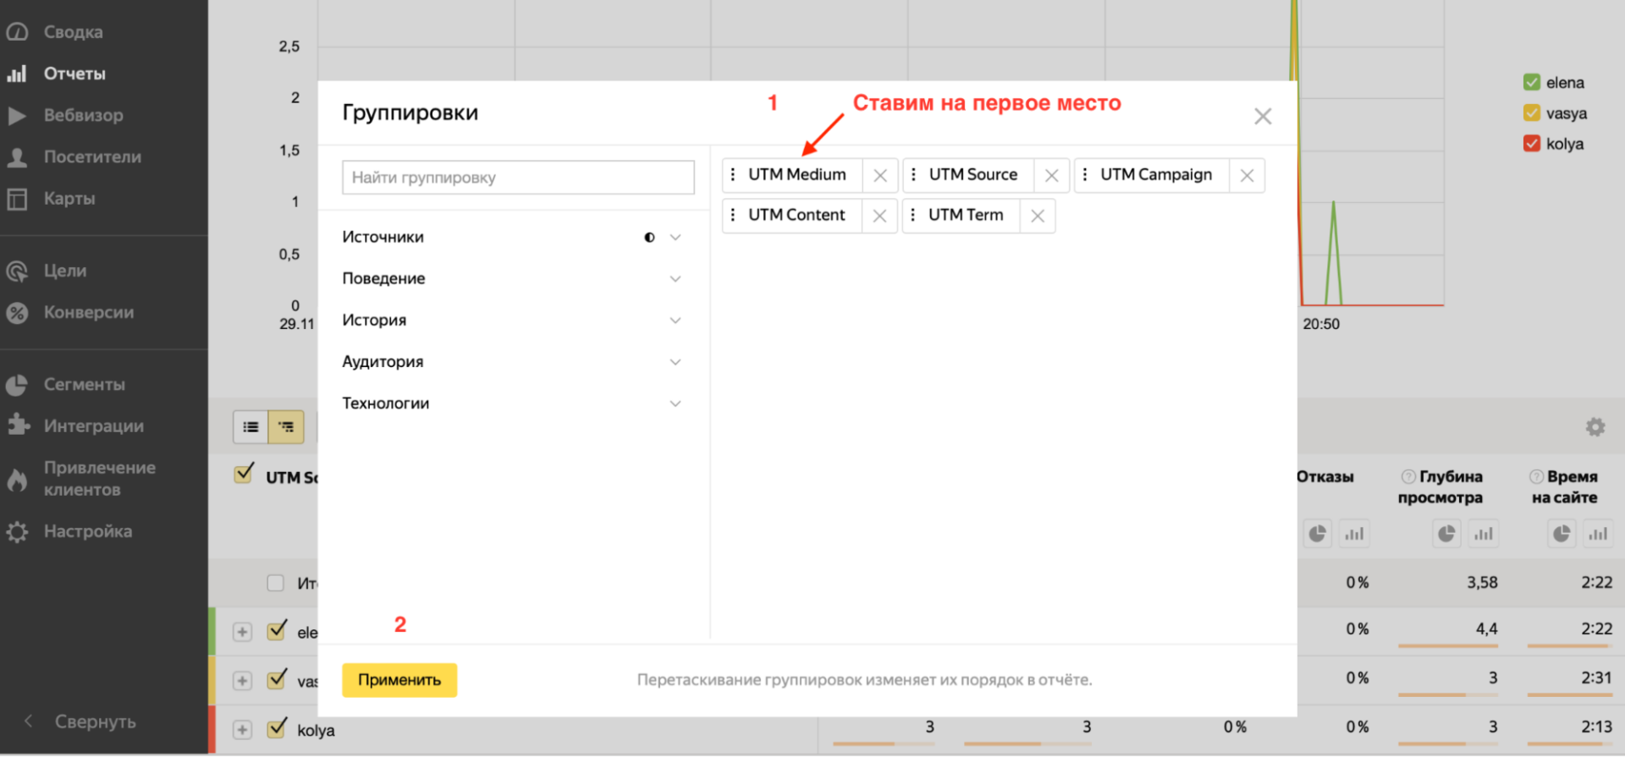Click the Настройка gear icon in sidebar
This screenshot has height=757, width=1625.
(x=17, y=532)
